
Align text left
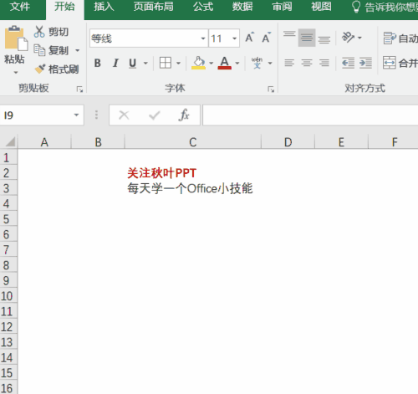(289, 63)
